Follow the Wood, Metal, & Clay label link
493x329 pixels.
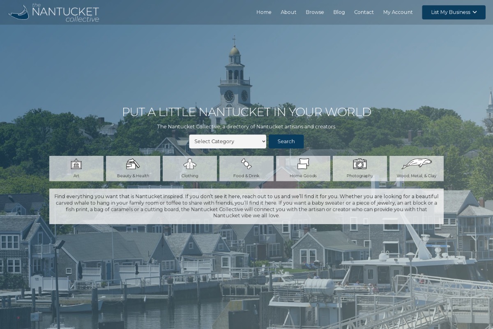click(417, 176)
